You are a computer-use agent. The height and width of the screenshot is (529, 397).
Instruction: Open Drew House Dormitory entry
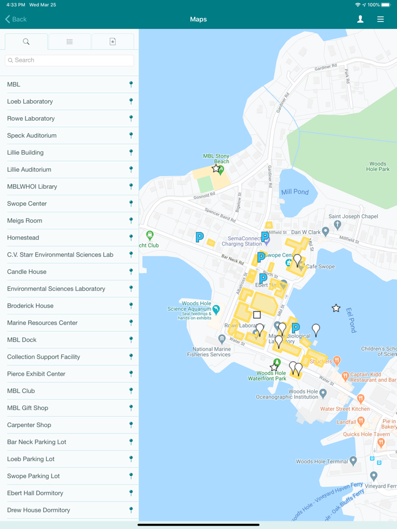69,510
